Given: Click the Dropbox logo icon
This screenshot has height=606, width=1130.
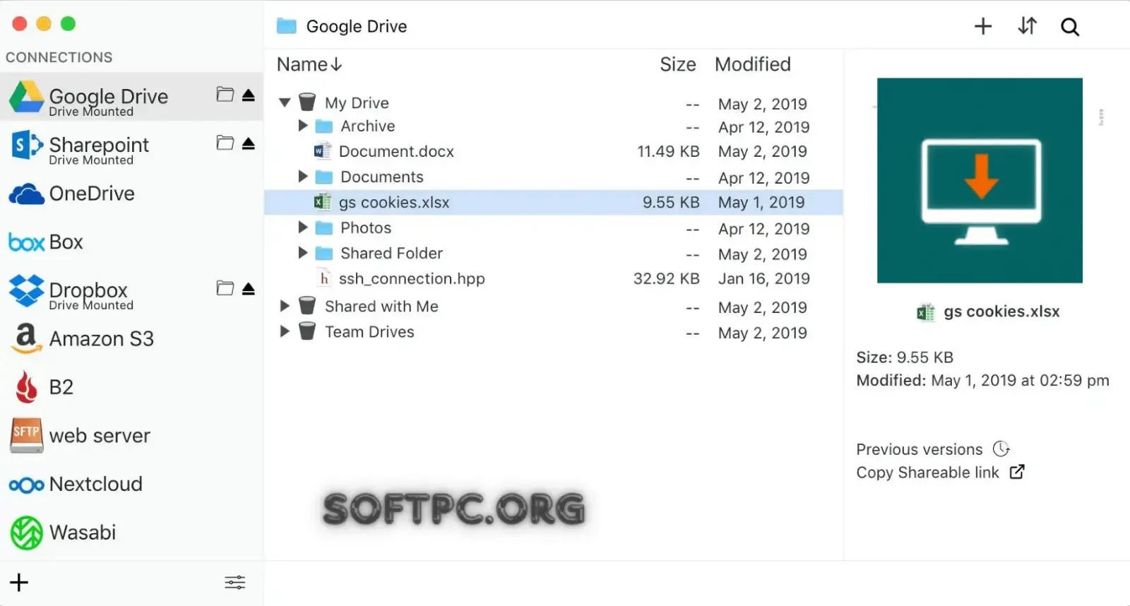Looking at the screenshot, I should click(x=26, y=290).
